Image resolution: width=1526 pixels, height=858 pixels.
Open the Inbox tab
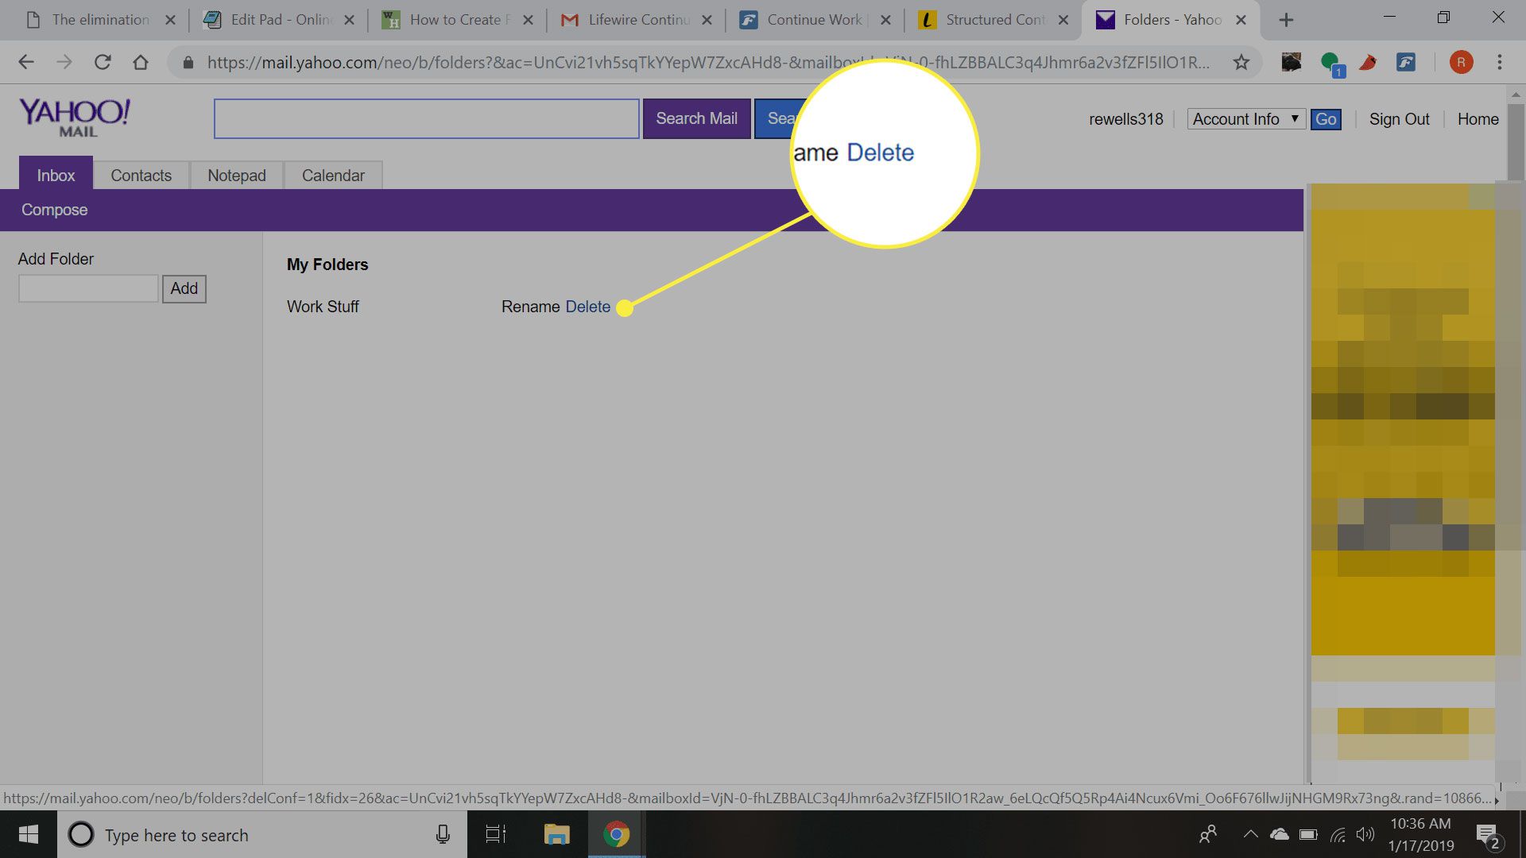click(56, 175)
